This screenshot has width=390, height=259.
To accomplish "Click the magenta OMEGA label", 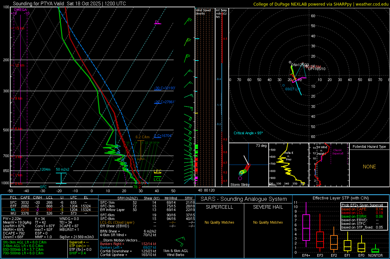I will point(20,10).
